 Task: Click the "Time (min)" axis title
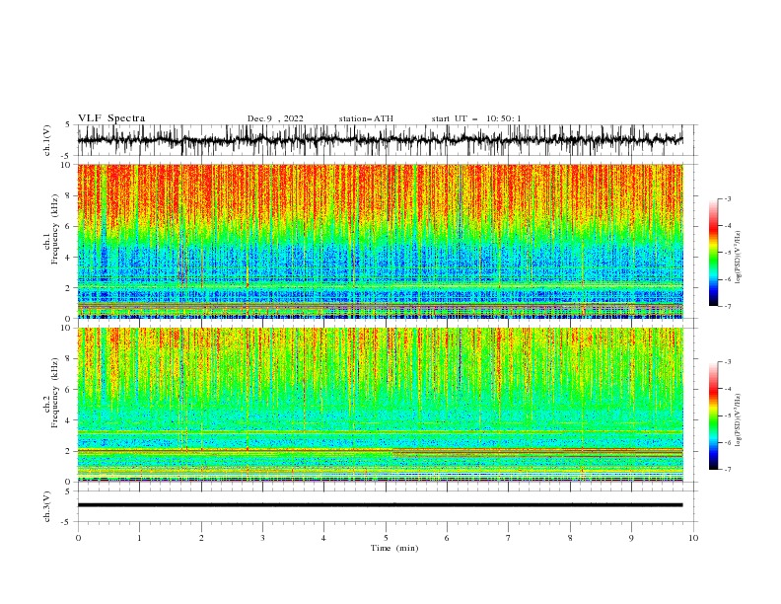pos(394,548)
